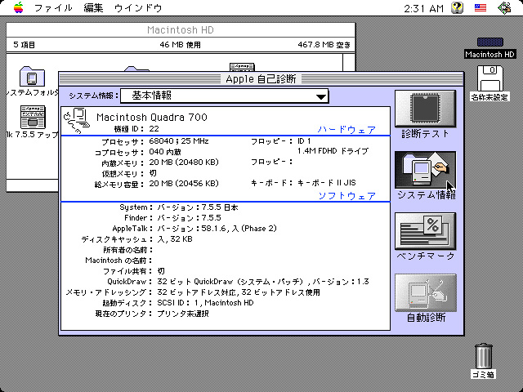Click the AppleTalk version 58.1.6 line
Image resolution: width=523 pixels, height=392 pixels.
tap(217, 229)
